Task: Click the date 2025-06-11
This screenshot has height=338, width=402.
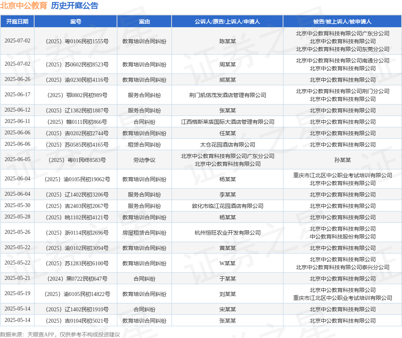Action: pyautogui.click(x=17, y=121)
